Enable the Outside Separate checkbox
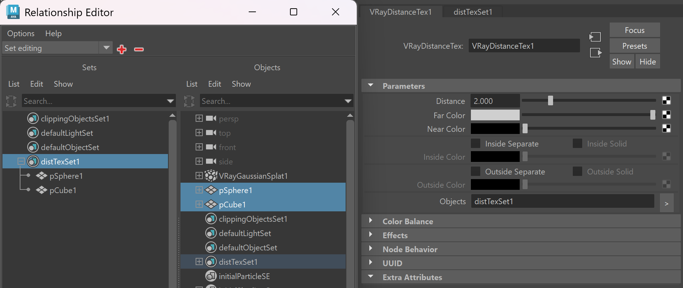683x288 pixels. click(476, 171)
